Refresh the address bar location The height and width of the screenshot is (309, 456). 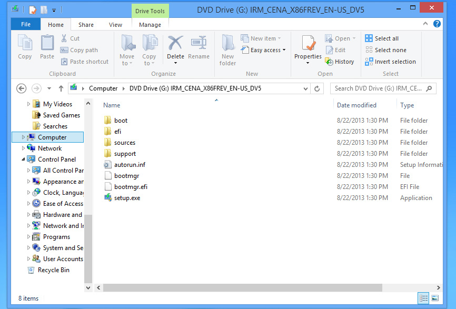pyautogui.click(x=317, y=88)
